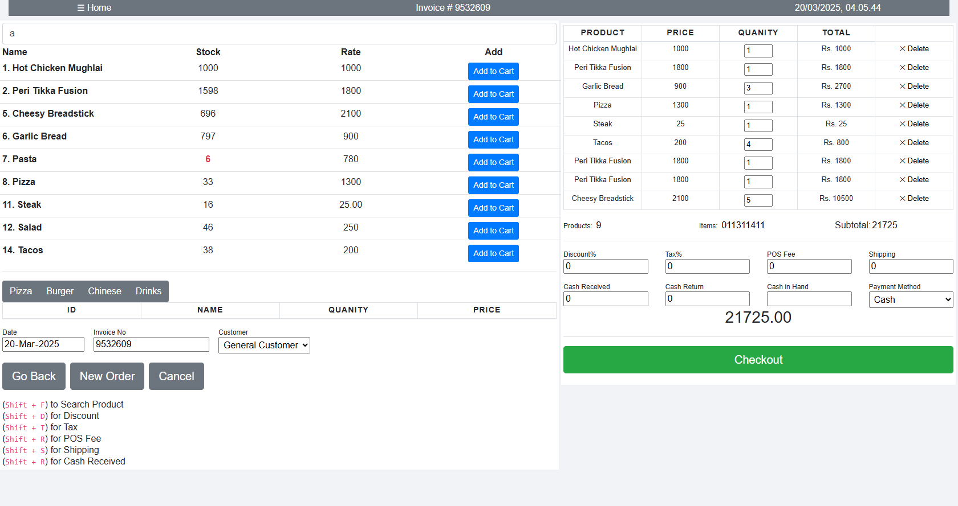Click the Rate column header
Image resolution: width=958 pixels, height=506 pixels.
[x=351, y=52]
